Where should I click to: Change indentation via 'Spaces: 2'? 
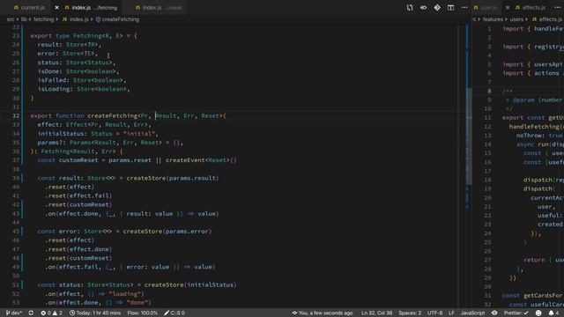[x=410, y=313]
